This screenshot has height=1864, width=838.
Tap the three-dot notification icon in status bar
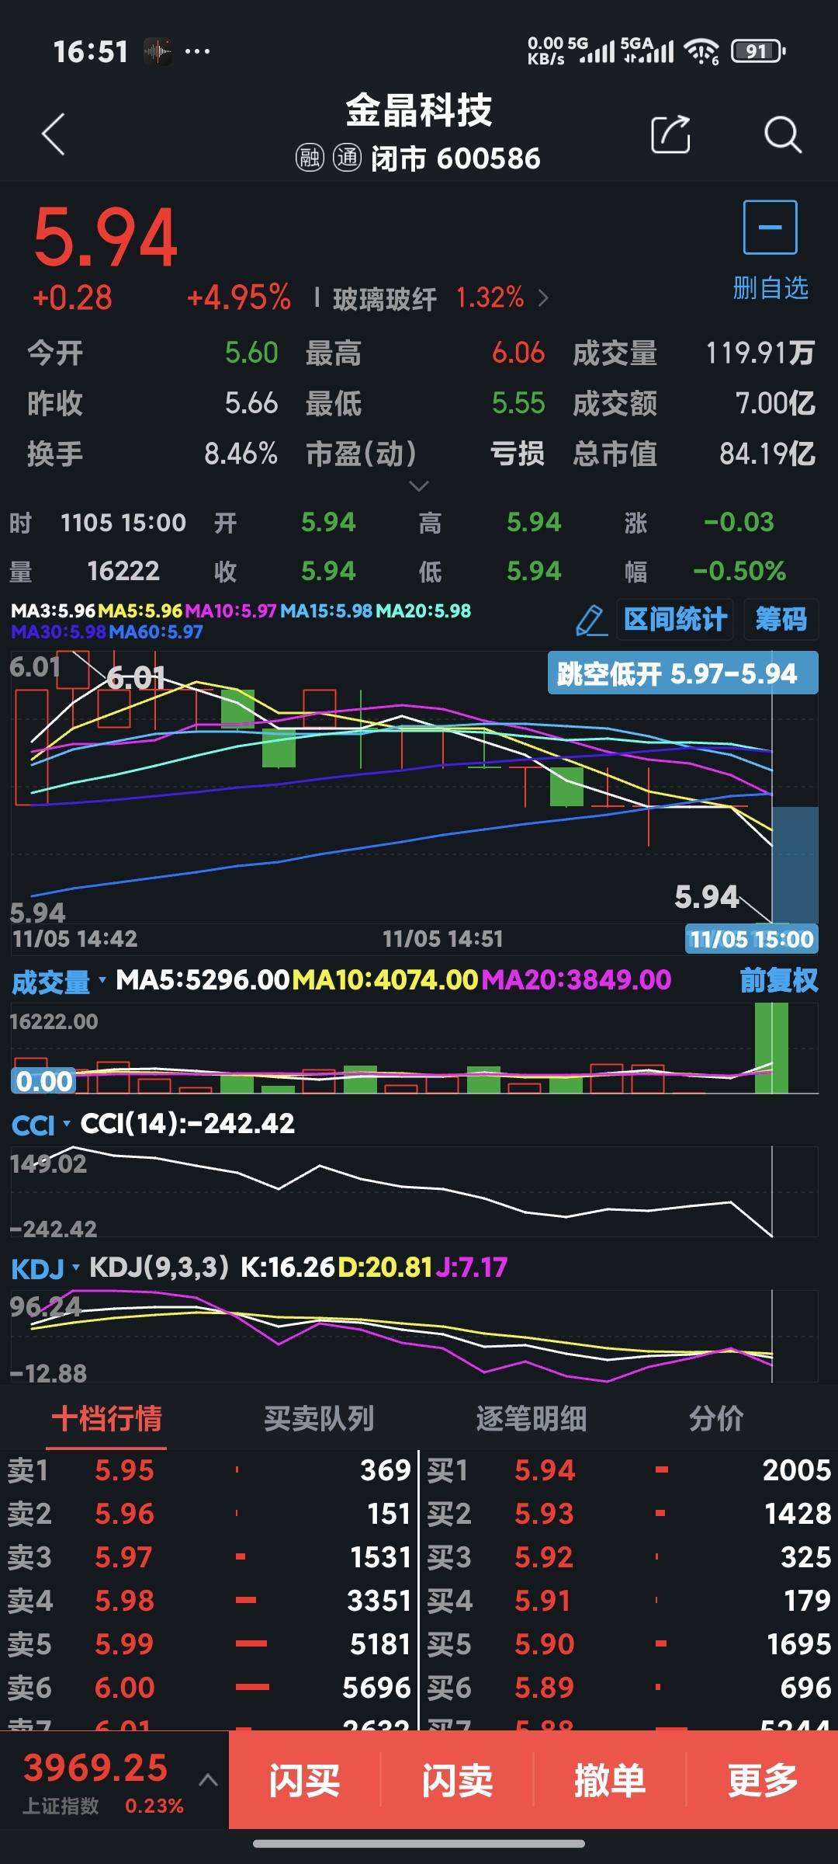[197, 51]
